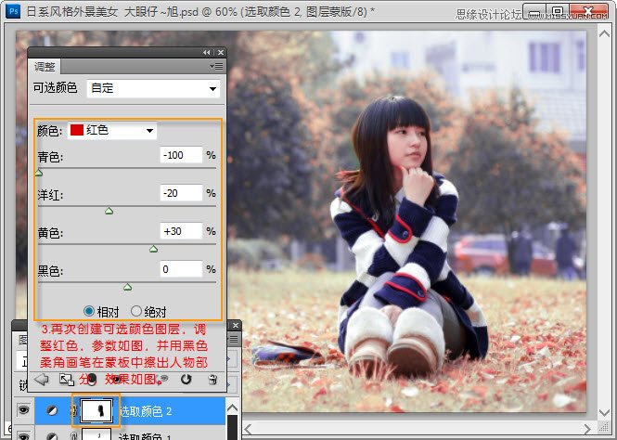This screenshot has height=440, width=617.
Task: Click horizontal scrollbar left arrow
Action: 248,429
